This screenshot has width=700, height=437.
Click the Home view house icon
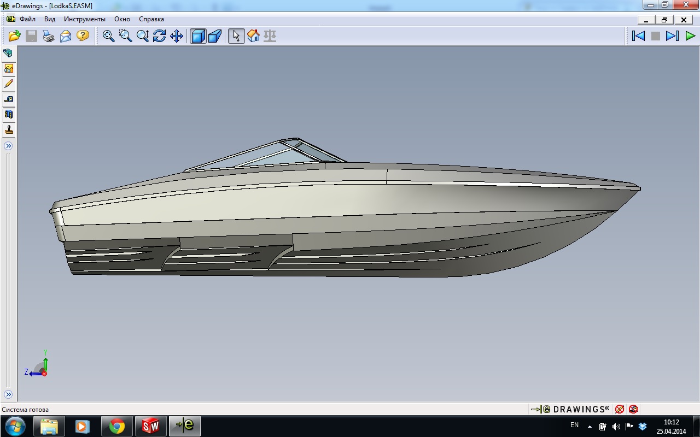pos(253,36)
